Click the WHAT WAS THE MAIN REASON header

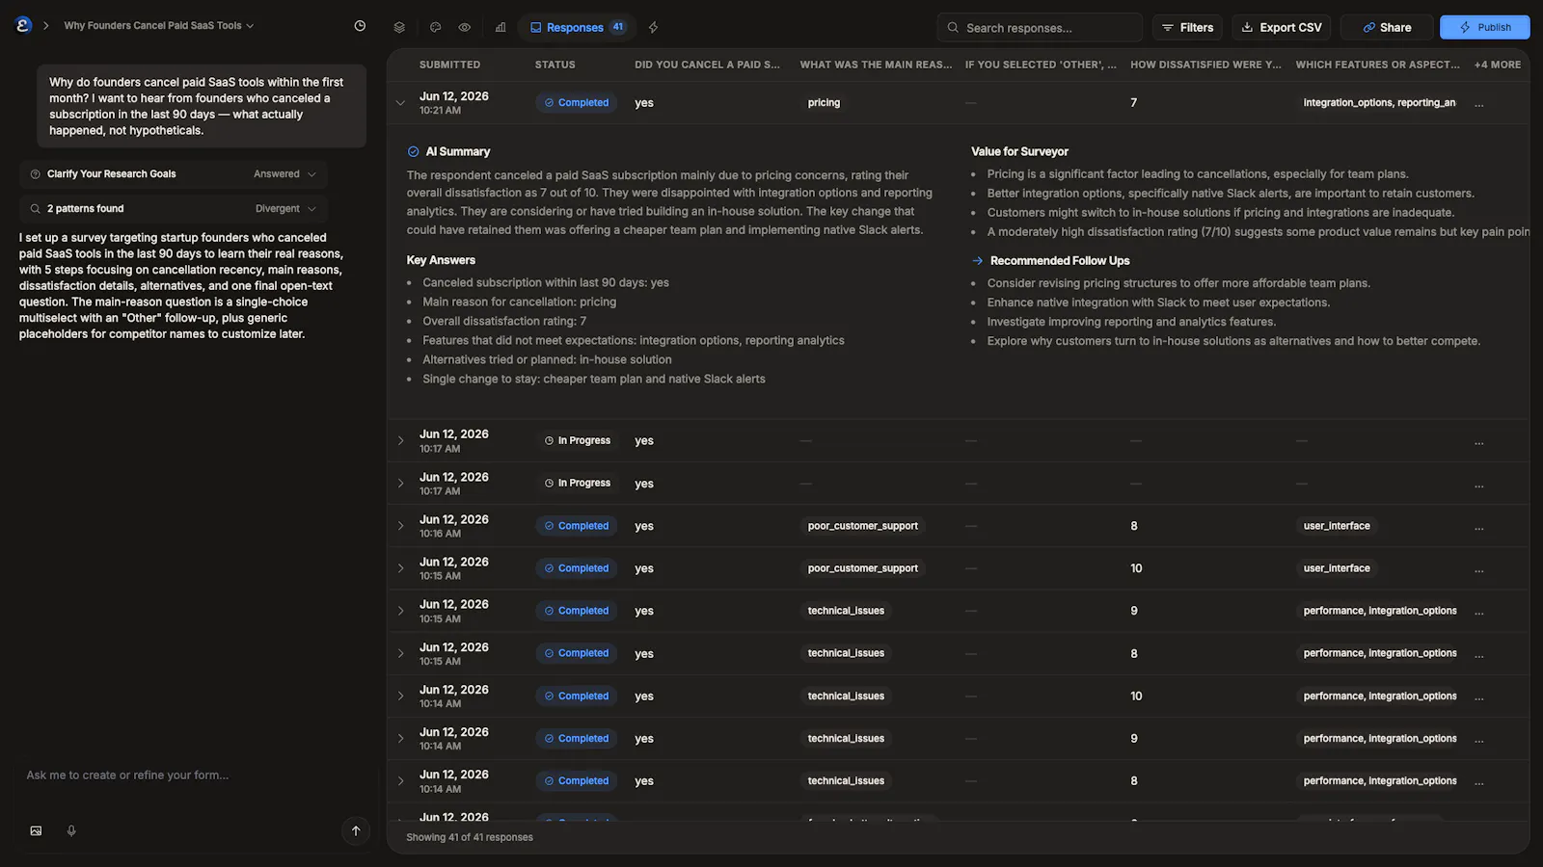[876, 65]
